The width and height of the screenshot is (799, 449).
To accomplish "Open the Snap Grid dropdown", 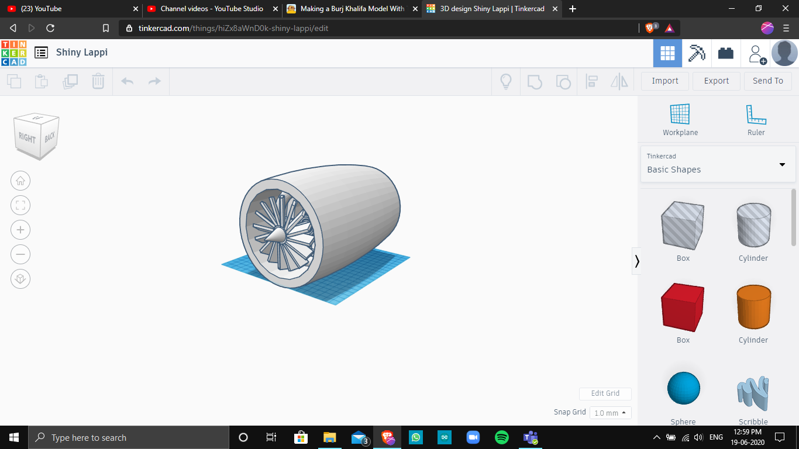I will pos(610,412).
